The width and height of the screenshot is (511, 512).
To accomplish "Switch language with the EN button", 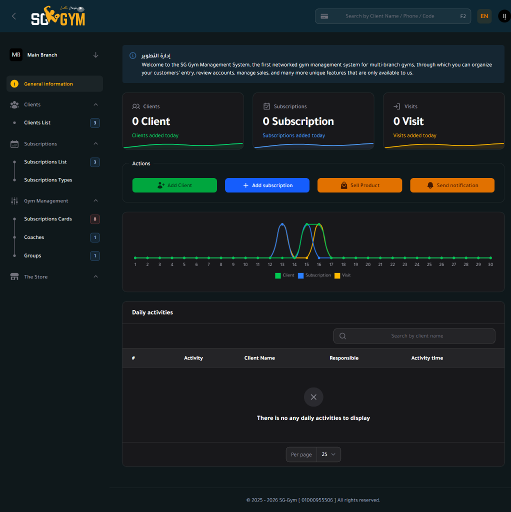I will [484, 16].
